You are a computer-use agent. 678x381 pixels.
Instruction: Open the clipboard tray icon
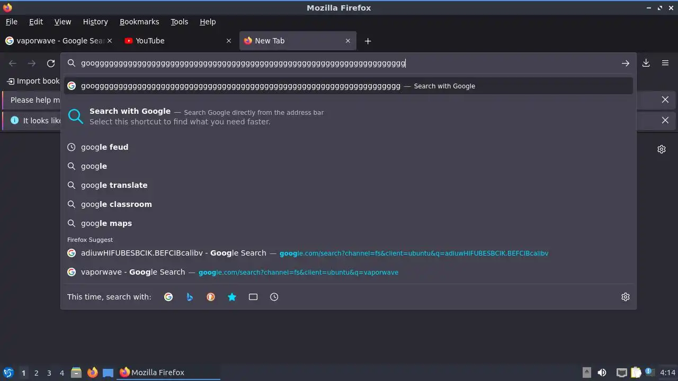636,373
